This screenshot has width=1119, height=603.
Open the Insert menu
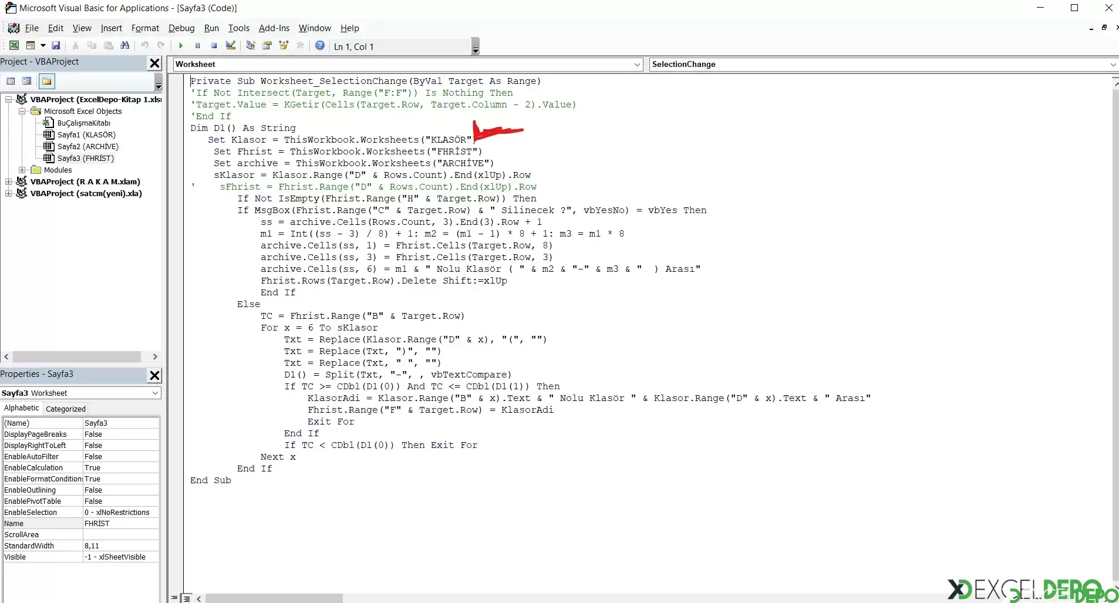coord(111,28)
